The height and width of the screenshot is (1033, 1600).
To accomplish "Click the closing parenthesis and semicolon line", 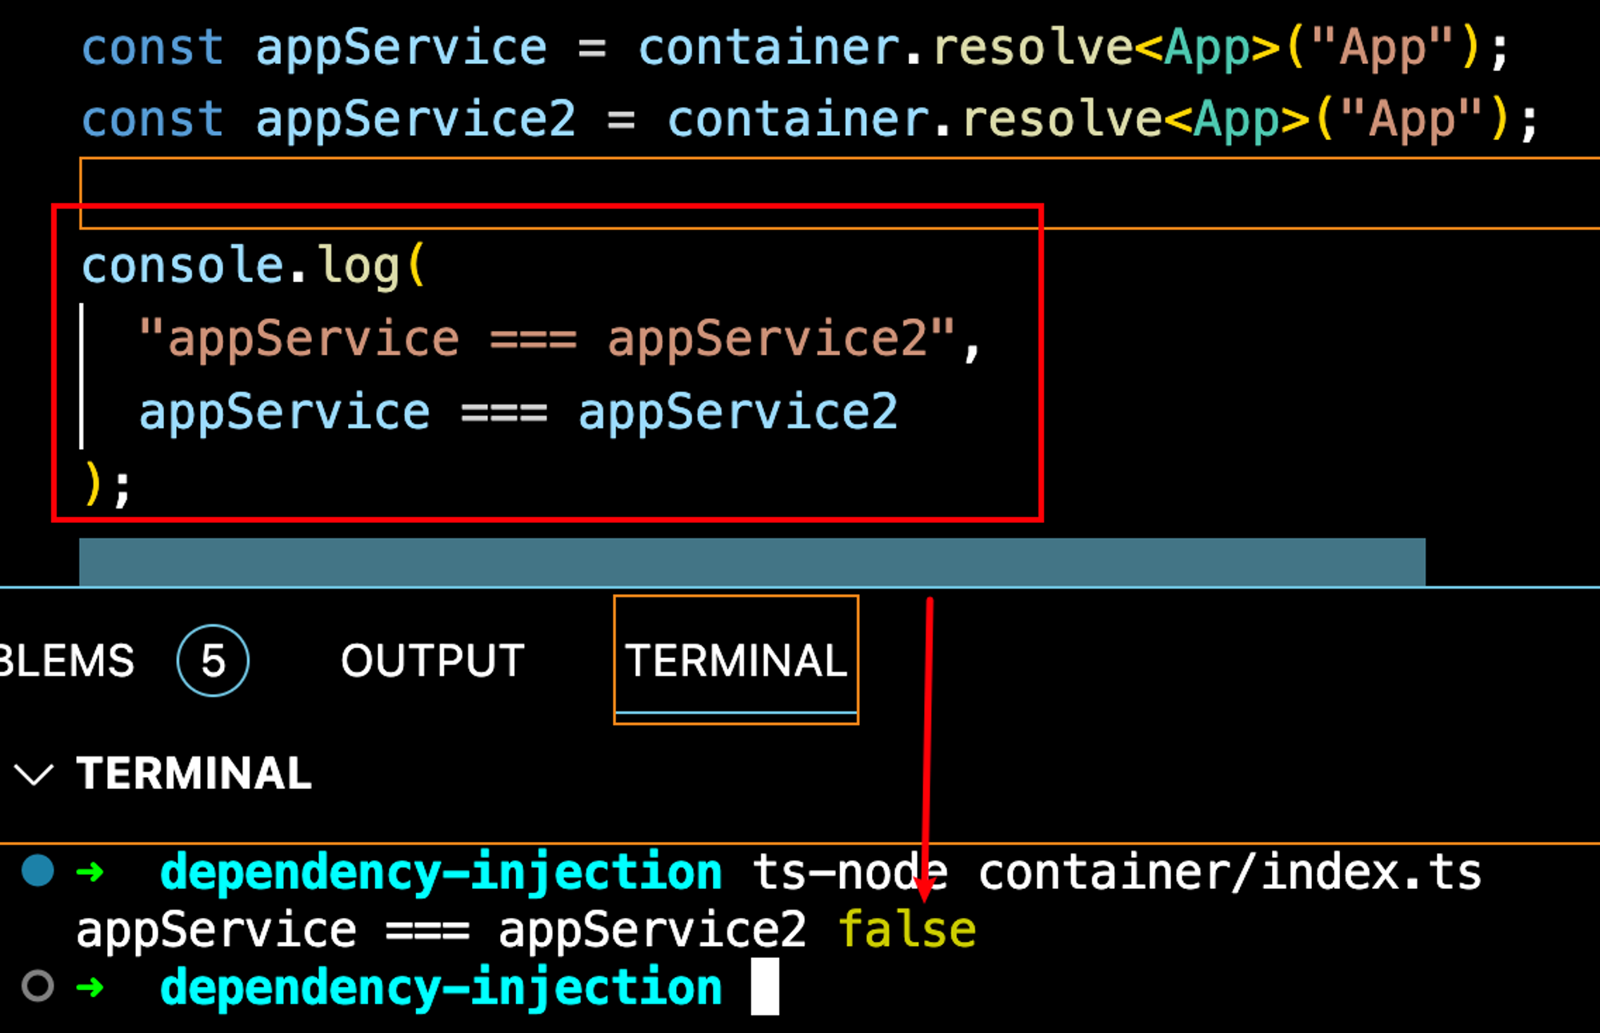I will 106,485.
